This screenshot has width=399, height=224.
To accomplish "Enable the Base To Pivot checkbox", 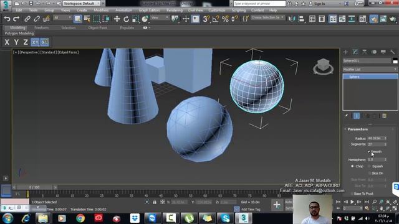I will [x=352, y=194].
